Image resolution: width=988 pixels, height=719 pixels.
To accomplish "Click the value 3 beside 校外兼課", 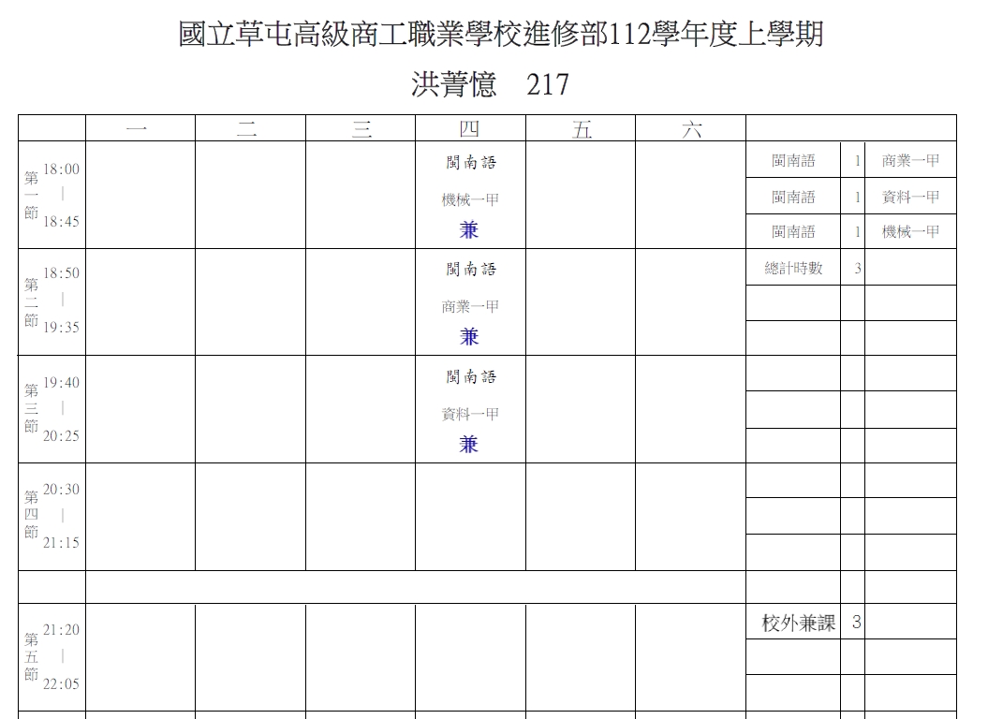I will point(856,623).
